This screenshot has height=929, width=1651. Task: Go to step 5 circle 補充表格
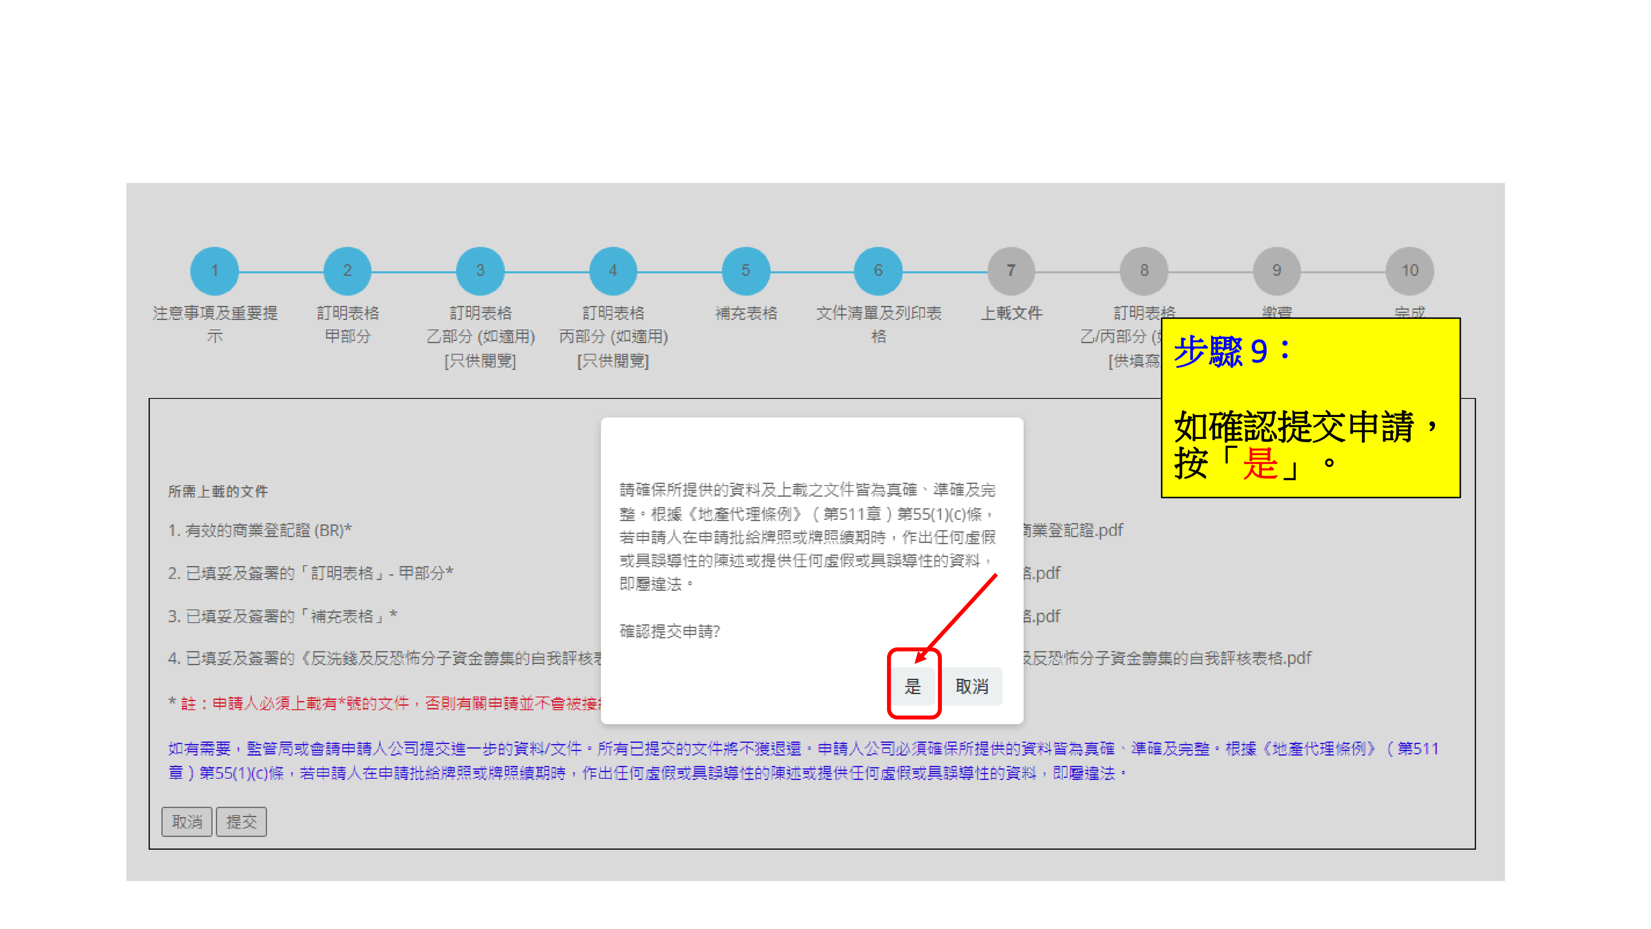(745, 270)
